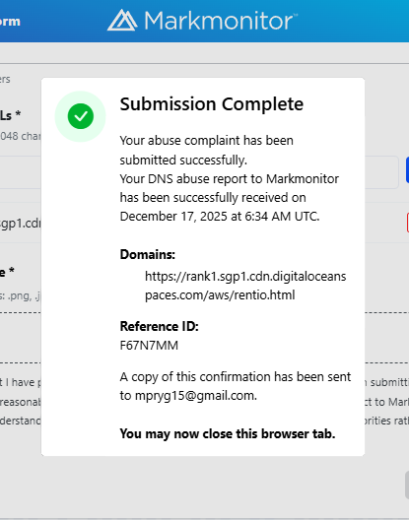Click the gray button at bottom right edge
409x520 pixels.
(x=407, y=485)
